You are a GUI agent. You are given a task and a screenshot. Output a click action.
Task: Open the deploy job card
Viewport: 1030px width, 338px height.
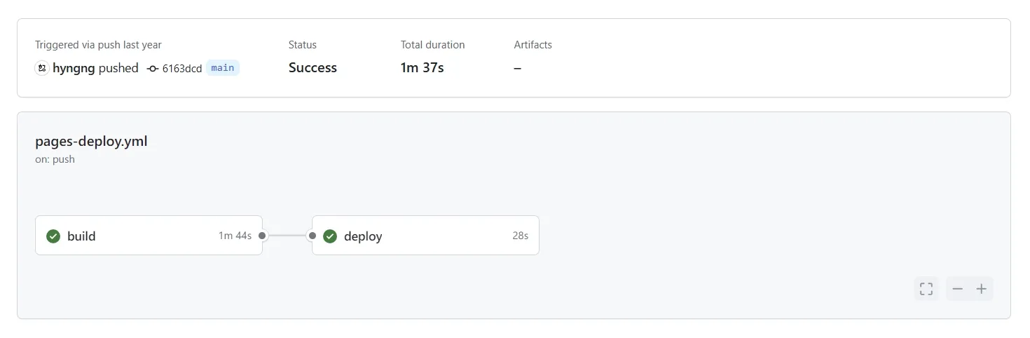(x=425, y=235)
